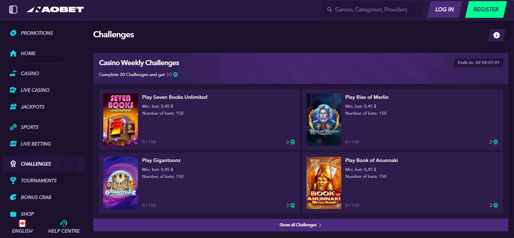
Task: Click the Help Centre headset icon
Action: [64, 223]
